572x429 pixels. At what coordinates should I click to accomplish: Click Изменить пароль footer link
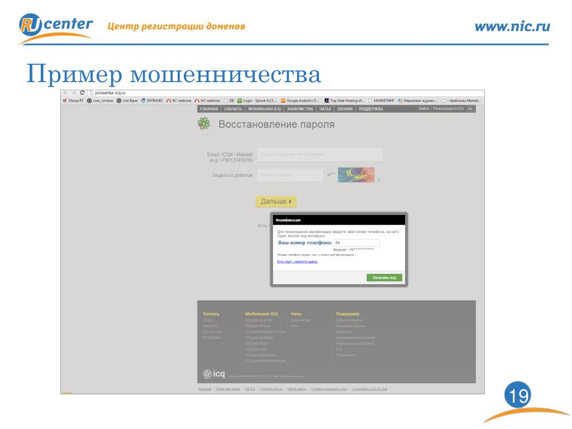(x=351, y=326)
